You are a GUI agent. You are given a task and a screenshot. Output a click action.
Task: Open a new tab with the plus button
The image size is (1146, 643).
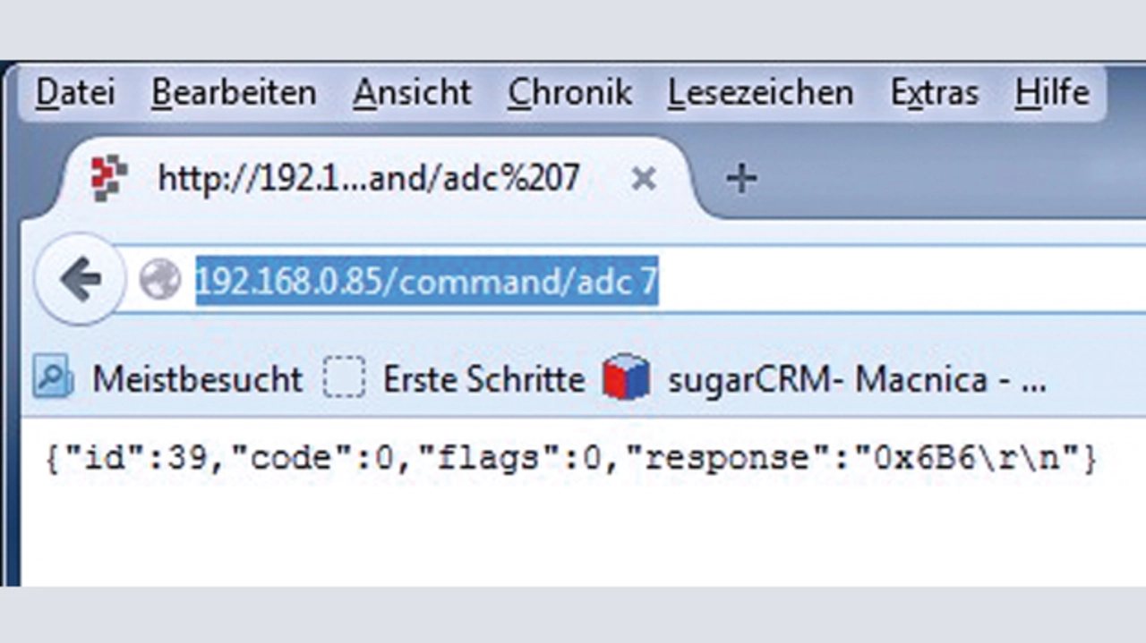tap(740, 180)
